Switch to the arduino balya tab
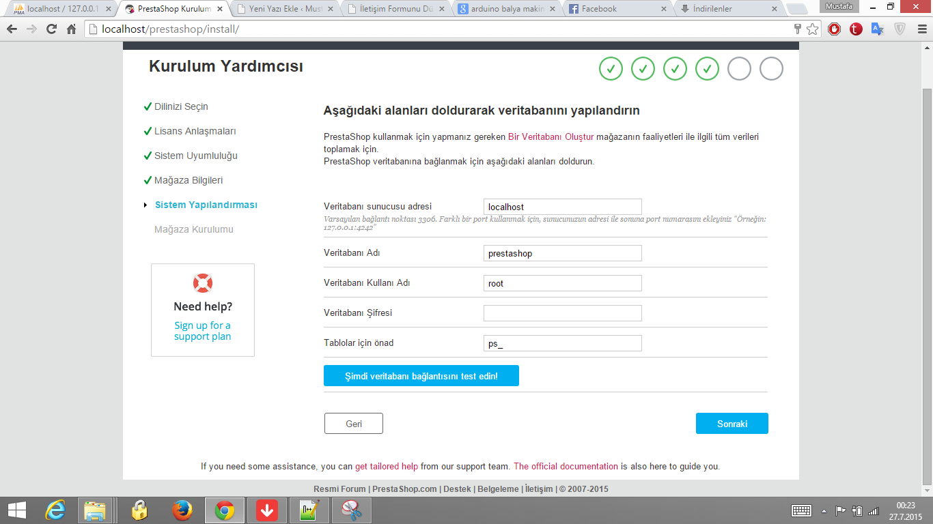 (507, 9)
